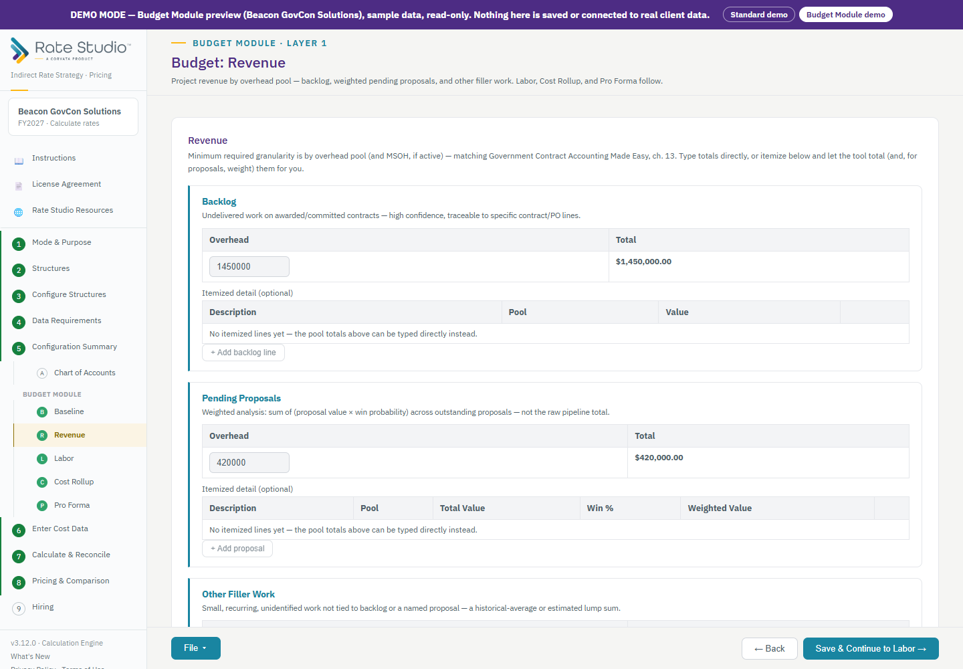
Task: Select step 3 badge for Configure Structures
Action: point(19,296)
